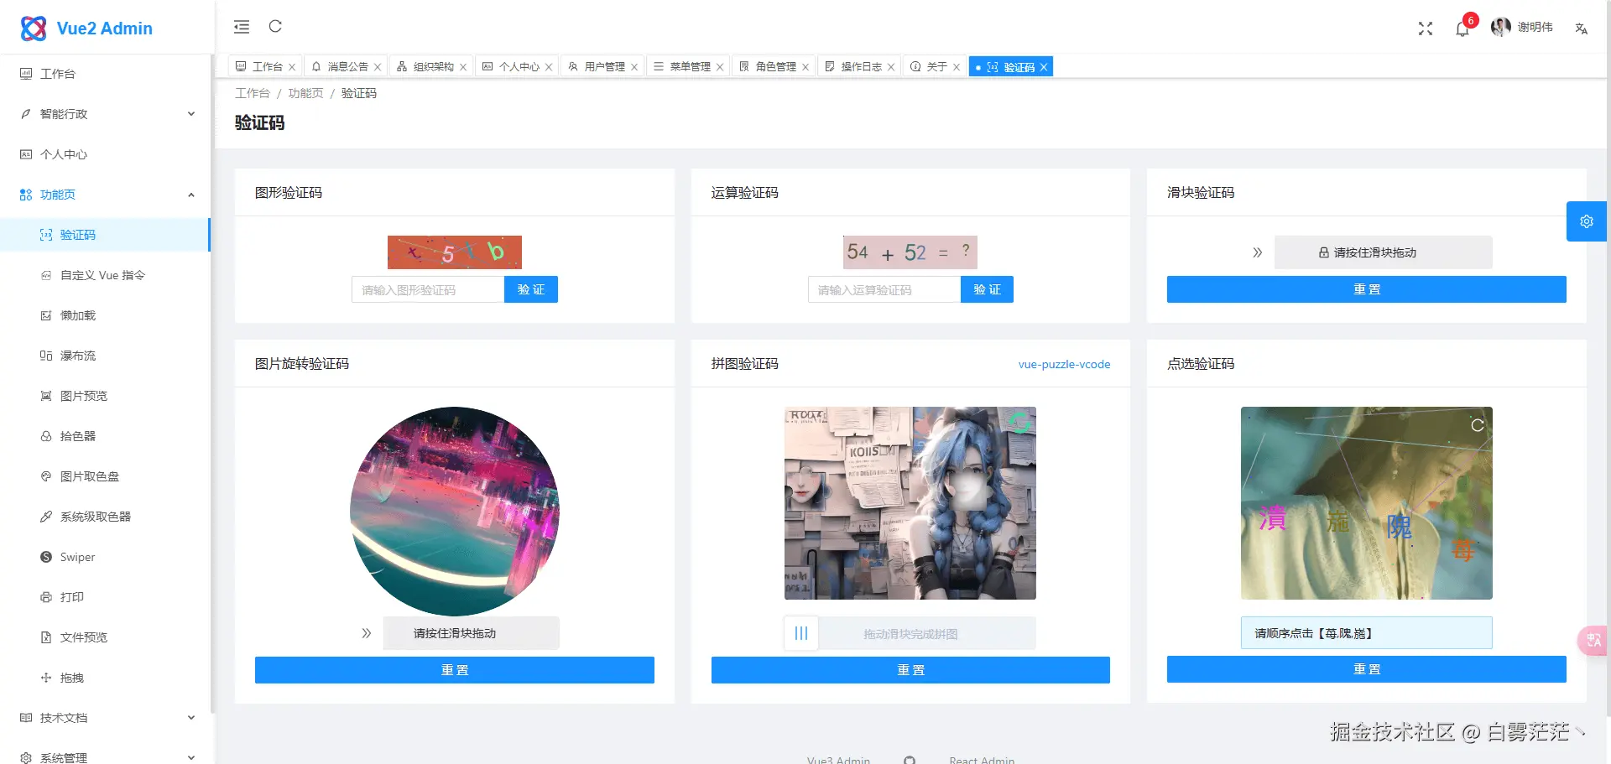Viewport: 1611px width, 764px height.
Task: Open the language translation icon
Action: tap(1582, 29)
